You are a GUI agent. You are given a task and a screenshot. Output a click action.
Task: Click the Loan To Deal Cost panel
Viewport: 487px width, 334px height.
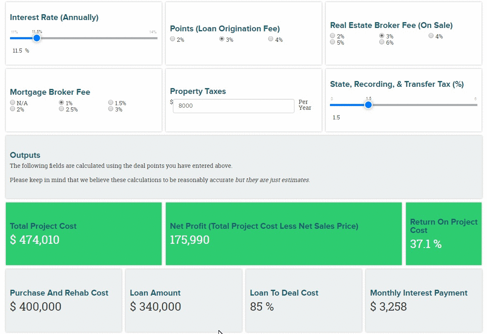click(x=304, y=301)
